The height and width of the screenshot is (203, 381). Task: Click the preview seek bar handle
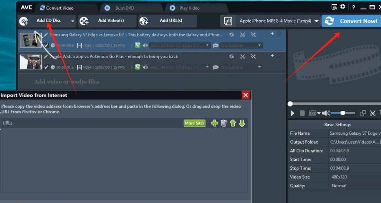[x=290, y=104]
